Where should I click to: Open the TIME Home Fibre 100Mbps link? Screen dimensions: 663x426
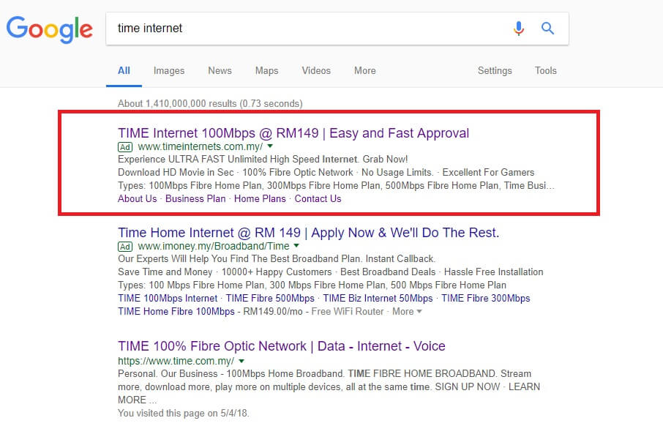tap(176, 311)
